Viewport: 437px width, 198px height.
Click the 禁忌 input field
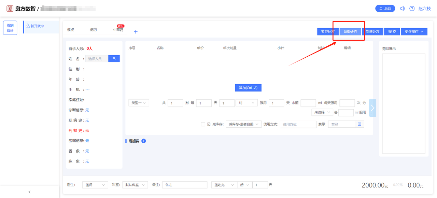coord(341,124)
